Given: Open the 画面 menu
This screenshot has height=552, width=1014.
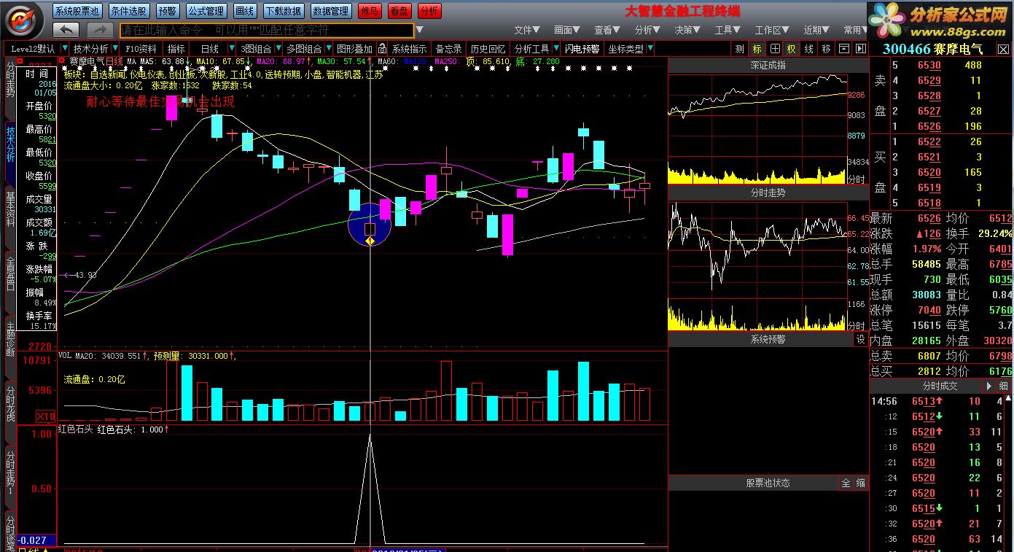Looking at the screenshot, I should coord(567,30).
